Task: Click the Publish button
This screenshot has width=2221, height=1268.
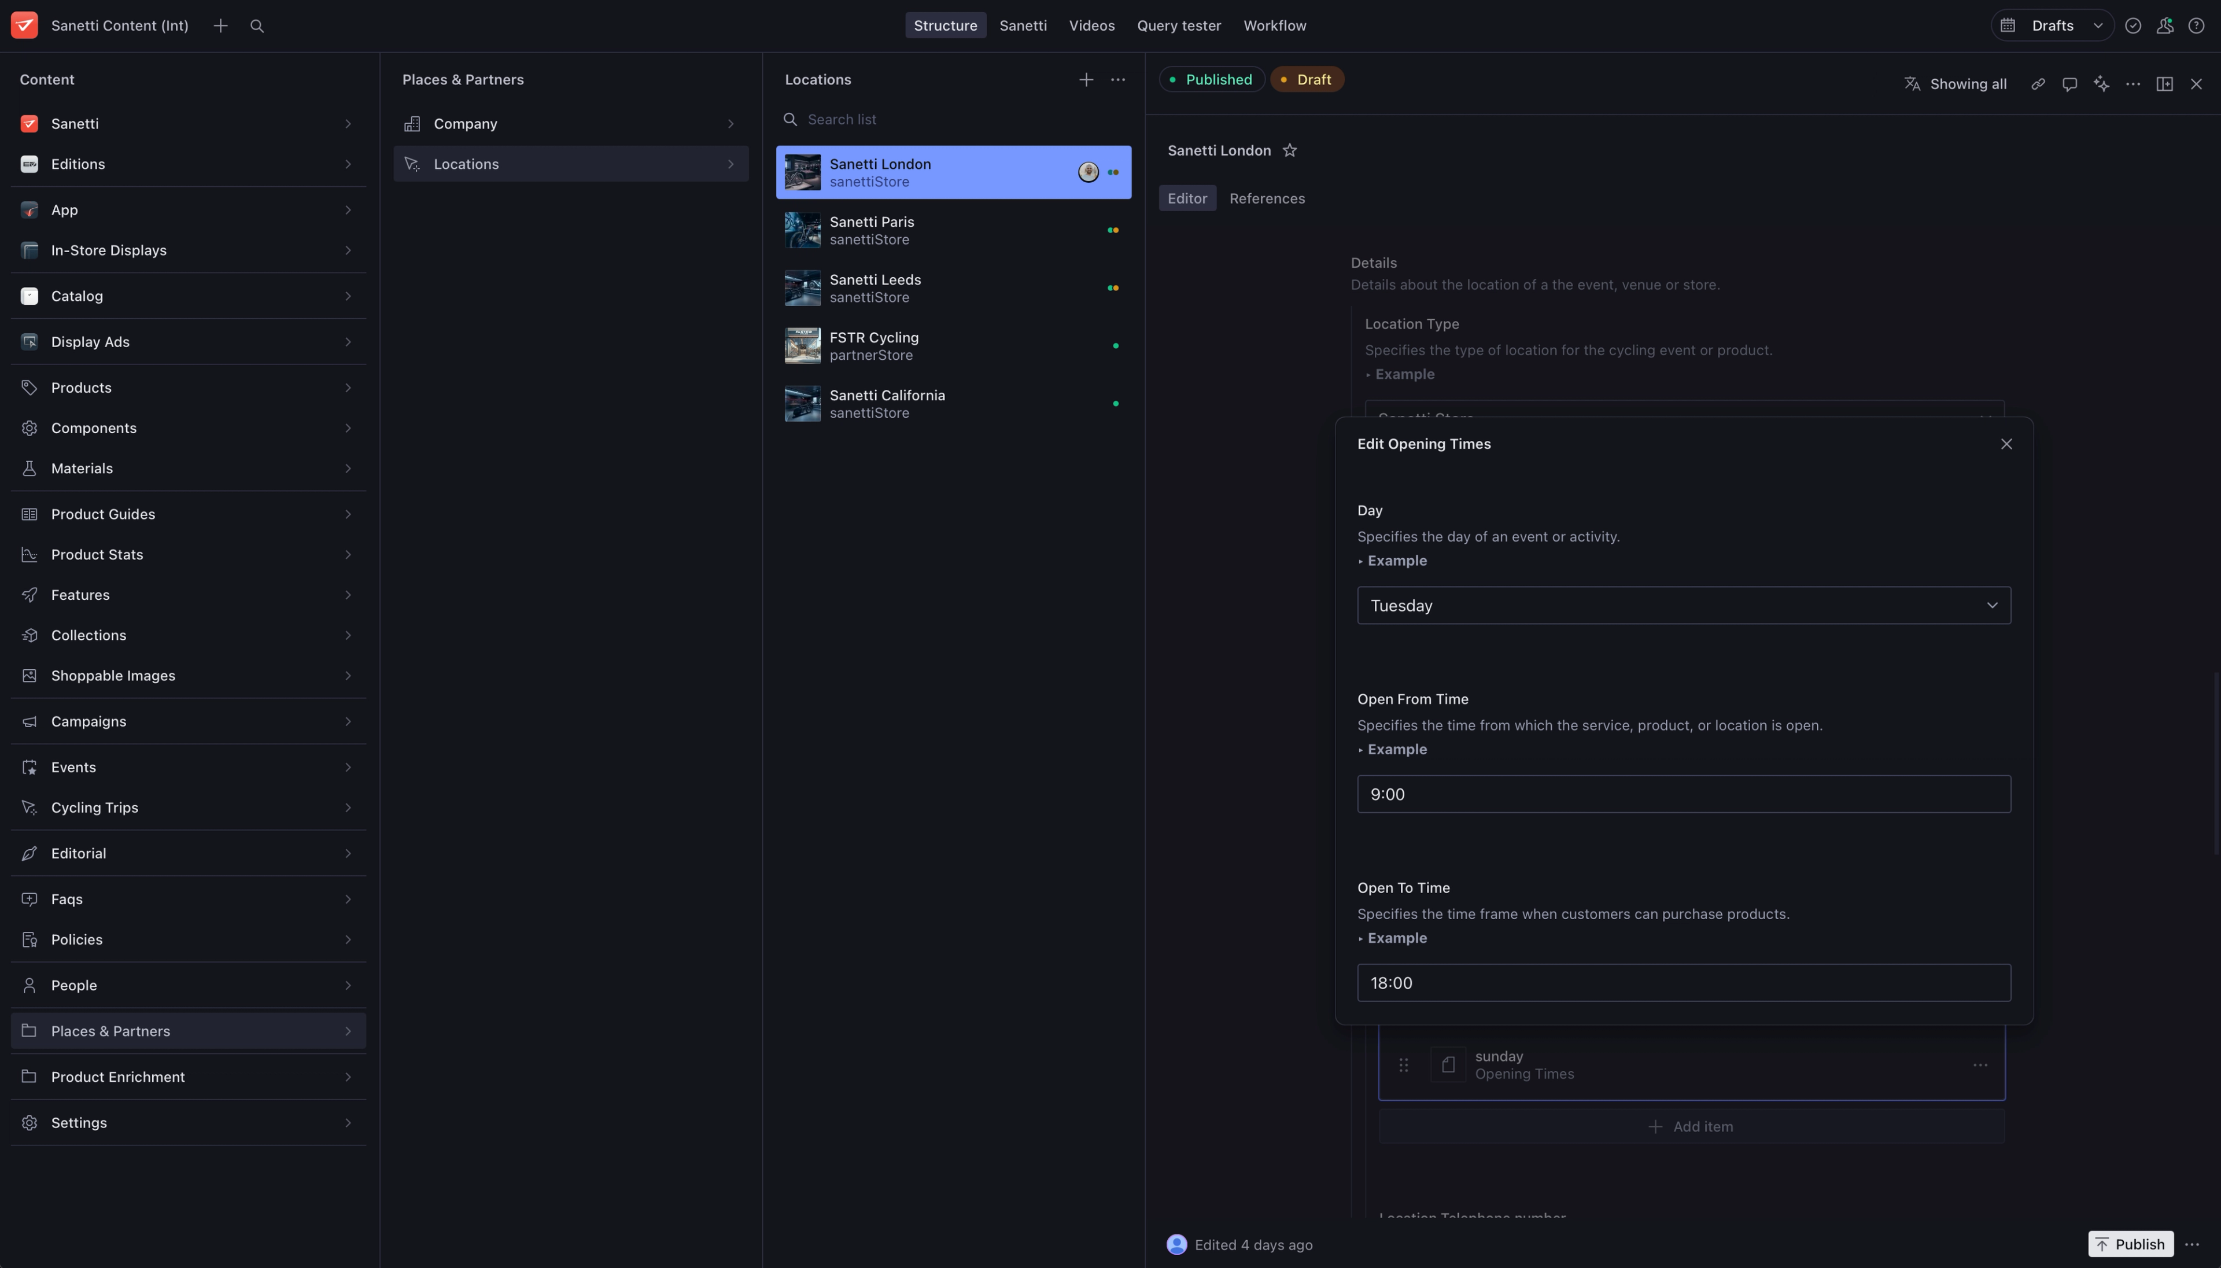Action: point(2130,1244)
